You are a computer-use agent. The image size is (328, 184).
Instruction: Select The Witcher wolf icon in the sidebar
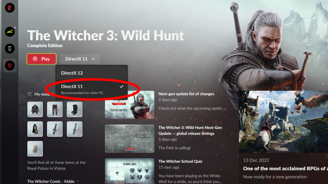click(10, 65)
